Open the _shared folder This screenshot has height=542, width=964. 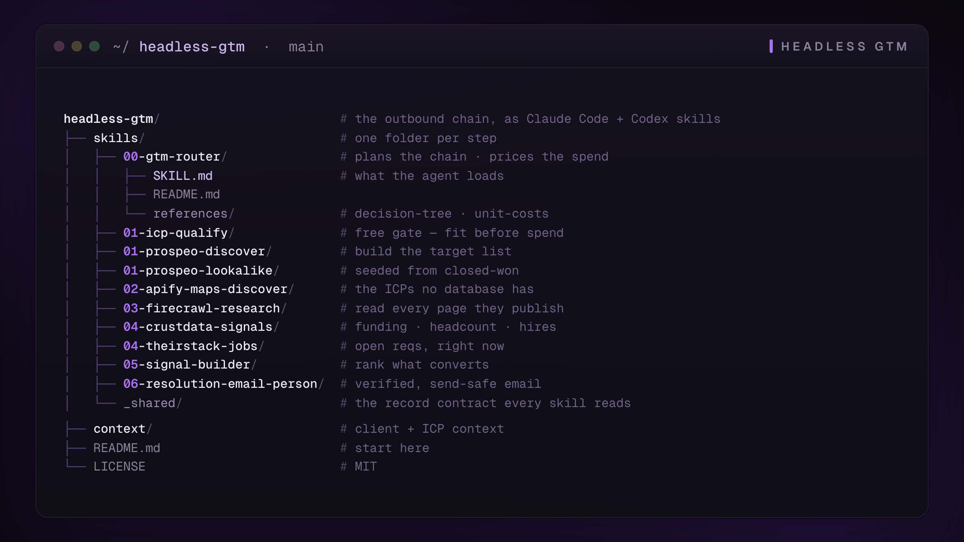coord(153,403)
